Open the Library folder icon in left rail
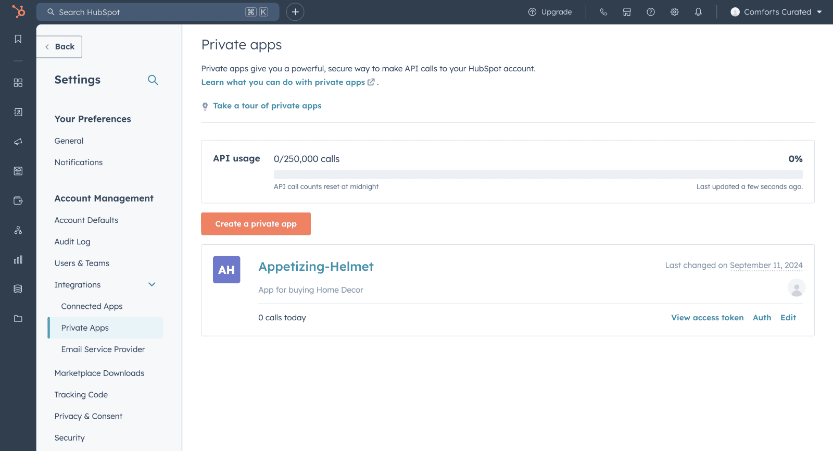Image resolution: width=833 pixels, height=451 pixels. click(x=18, y=318)
